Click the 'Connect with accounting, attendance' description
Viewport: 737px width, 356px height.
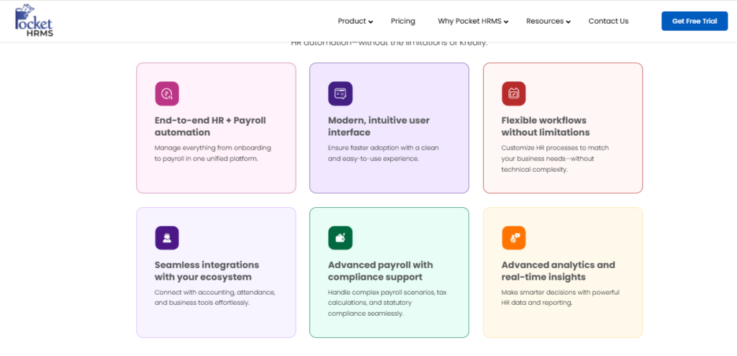(x=214, y=298)
